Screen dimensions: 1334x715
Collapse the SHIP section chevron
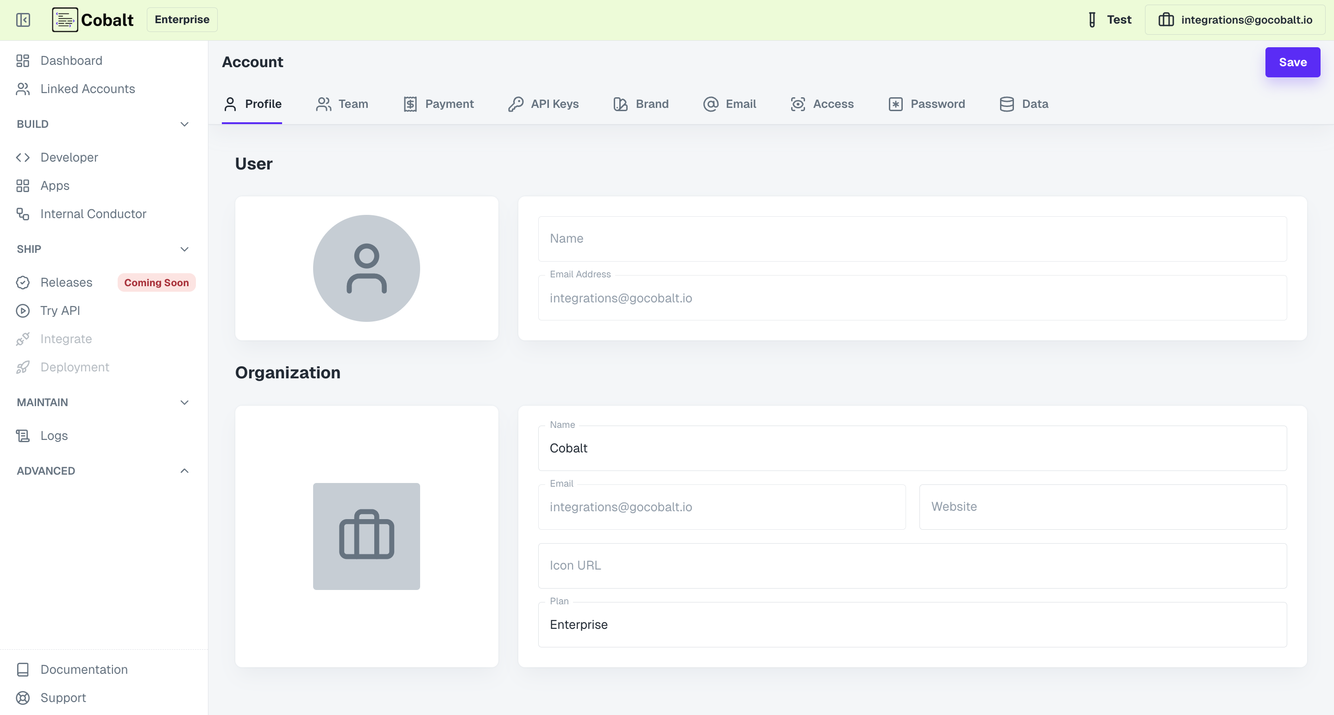click(x=184, y=249)
